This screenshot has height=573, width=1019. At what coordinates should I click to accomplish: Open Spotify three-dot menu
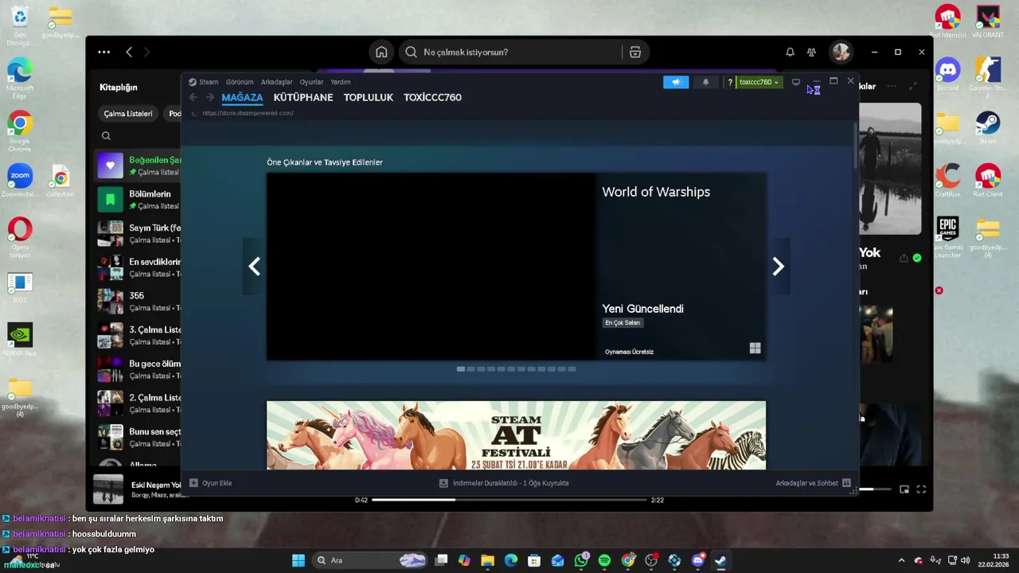point(104,52)
